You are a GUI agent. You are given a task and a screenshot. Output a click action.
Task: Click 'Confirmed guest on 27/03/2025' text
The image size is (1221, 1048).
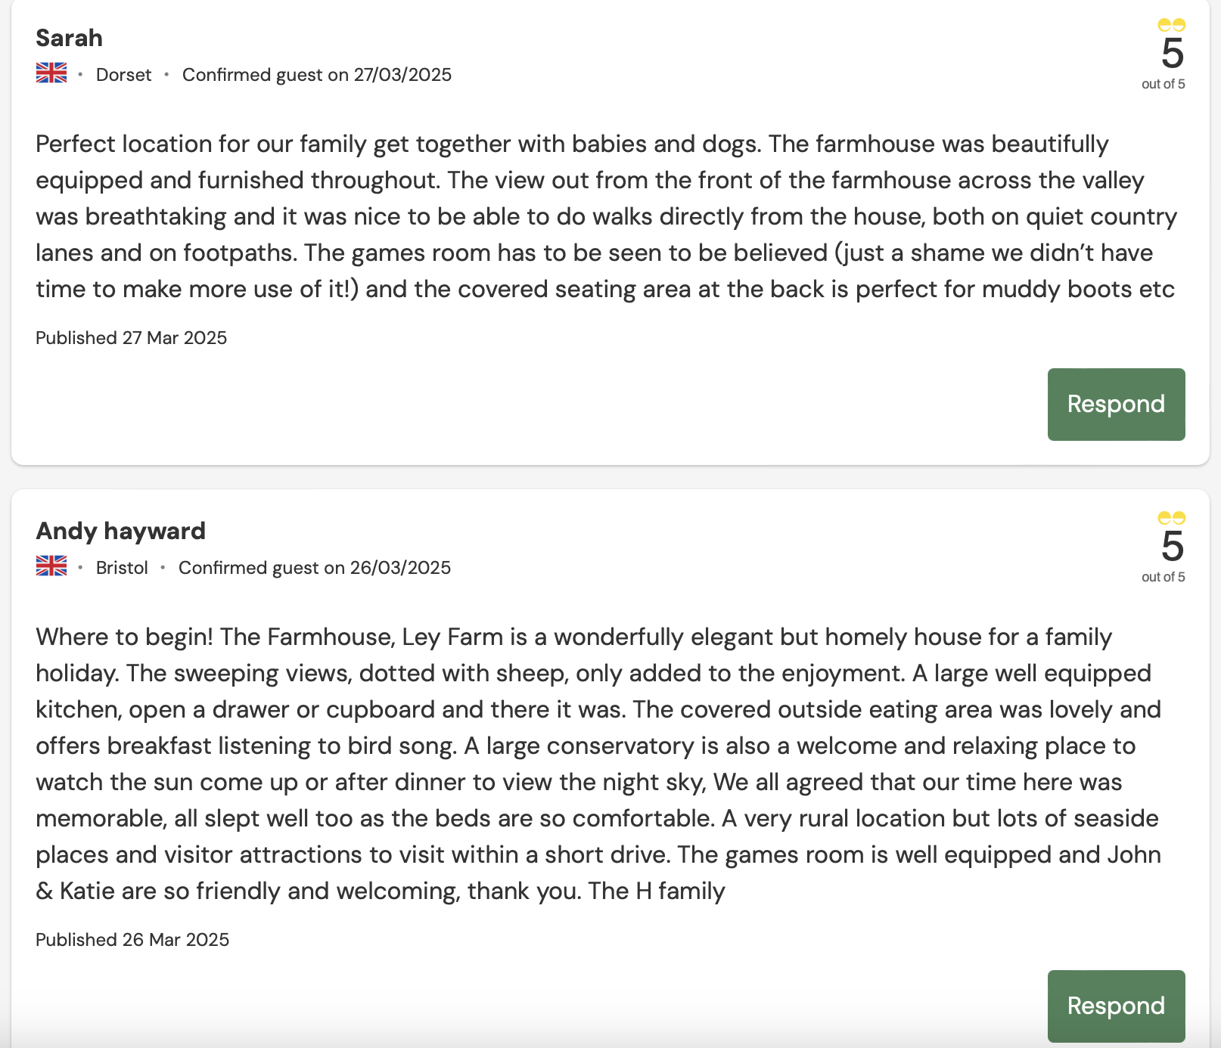click(316, 75)
